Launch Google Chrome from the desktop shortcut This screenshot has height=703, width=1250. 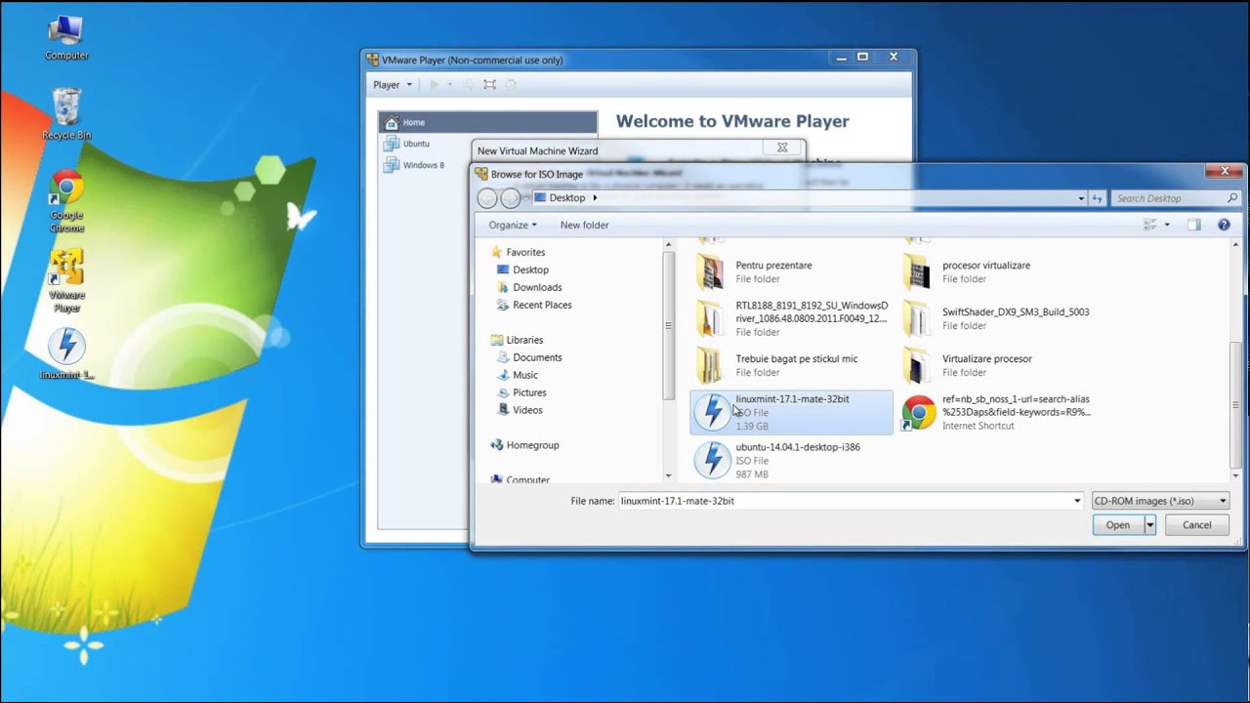tap(66, 202)
